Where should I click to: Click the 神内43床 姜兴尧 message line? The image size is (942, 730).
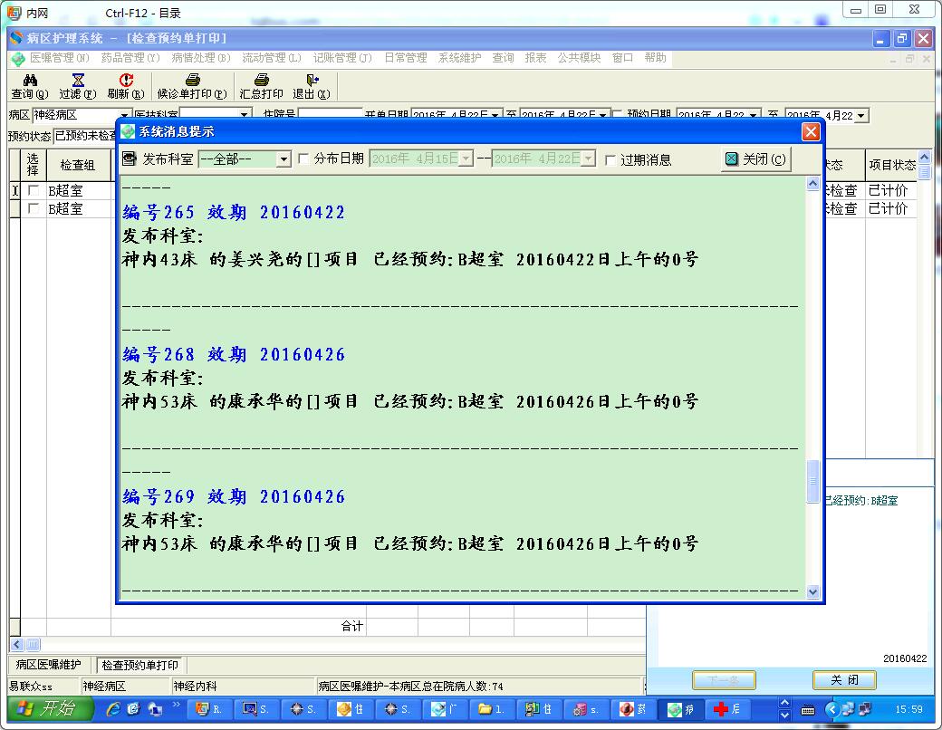pos(410,259)
